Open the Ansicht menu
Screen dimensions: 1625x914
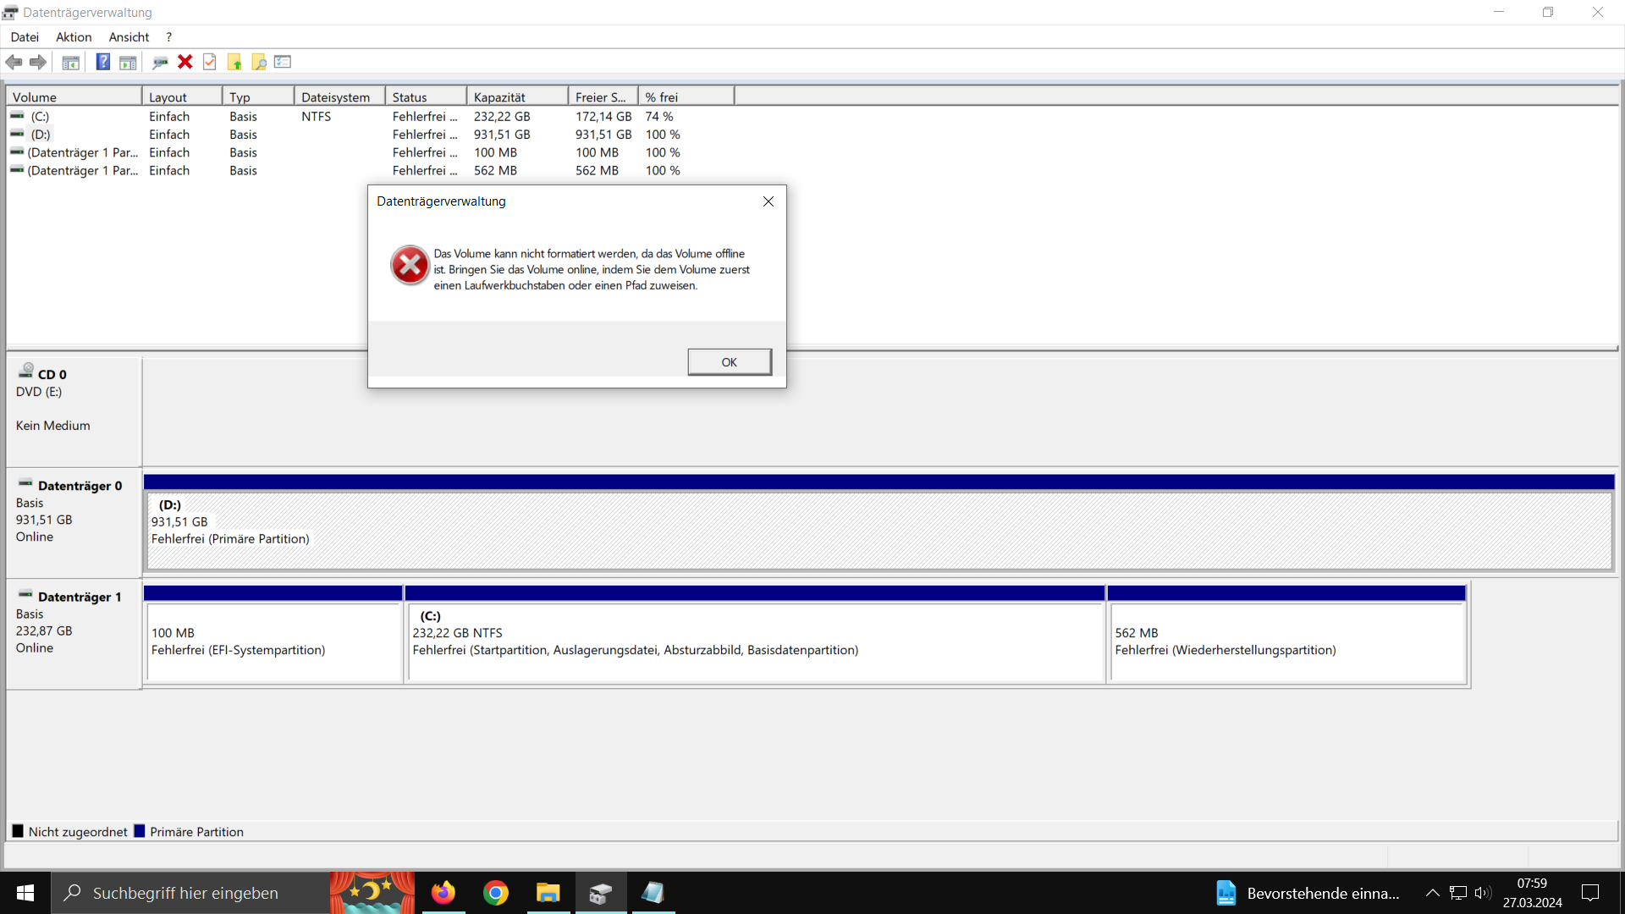(129, 37)
